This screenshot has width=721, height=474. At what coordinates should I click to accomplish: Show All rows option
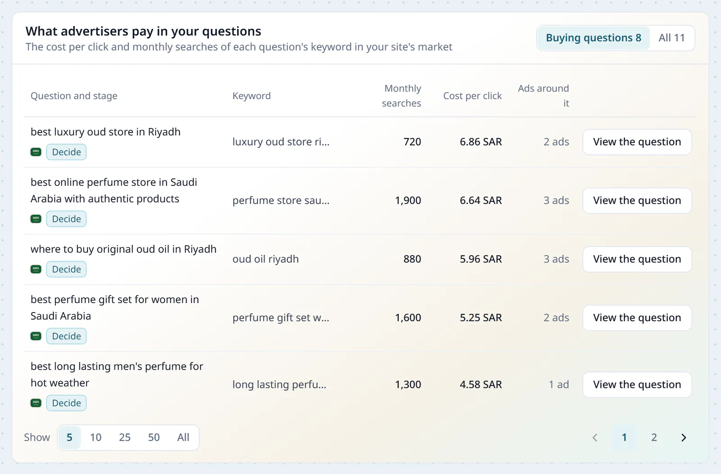tap(183, 437)
